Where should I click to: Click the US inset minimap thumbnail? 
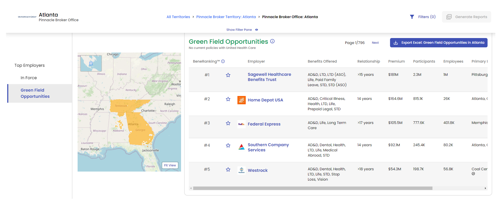[91, 63]
